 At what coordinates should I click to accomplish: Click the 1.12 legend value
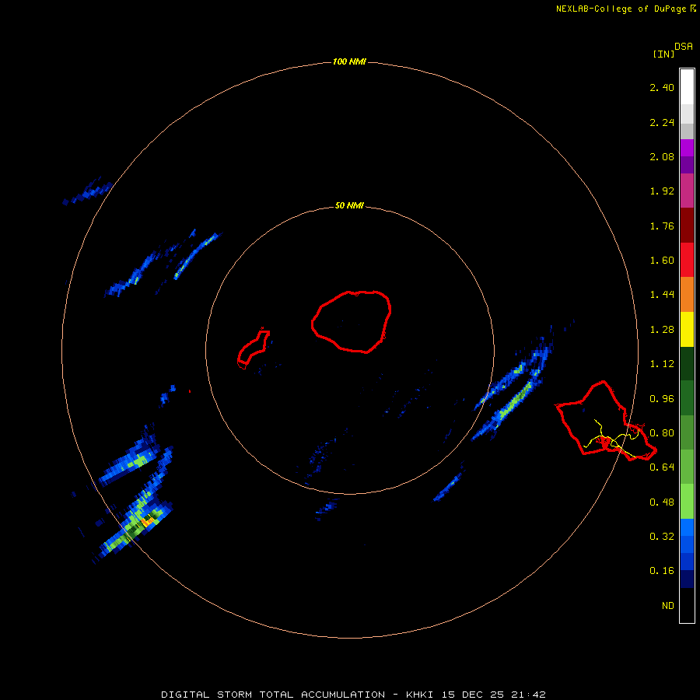(x=662, y=364)
